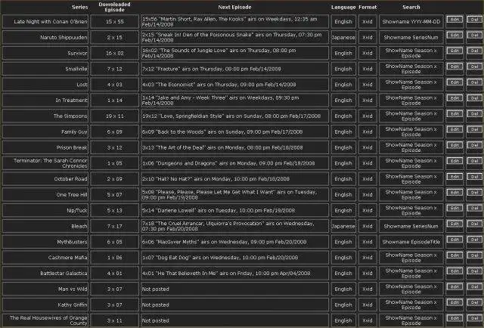484x328 pixels.
Task: Click the 4x03 "The Economist" episode text
Action: (219, 85)
